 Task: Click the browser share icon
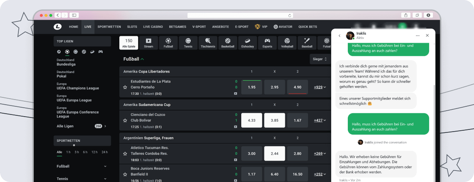click(406, 15)
